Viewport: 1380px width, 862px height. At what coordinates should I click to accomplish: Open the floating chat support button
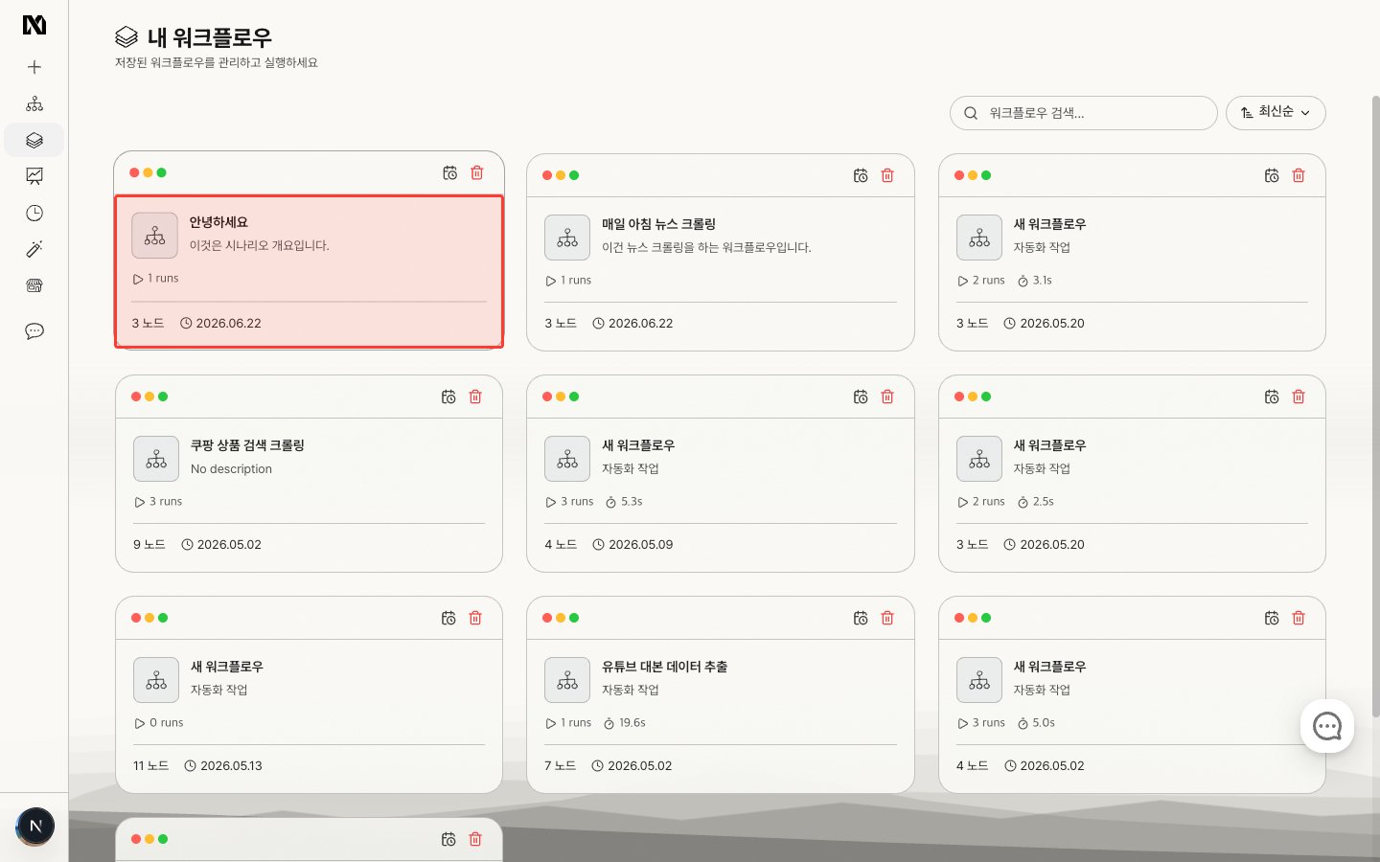(x=1327, y=726)
